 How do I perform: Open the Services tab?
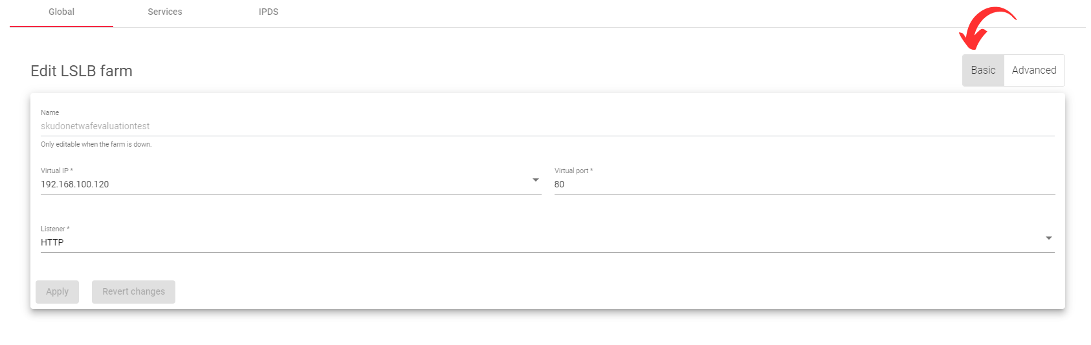click(x=165, y=12)
